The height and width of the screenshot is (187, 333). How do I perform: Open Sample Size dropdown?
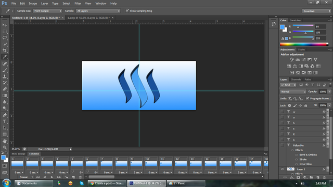[47, 11]
